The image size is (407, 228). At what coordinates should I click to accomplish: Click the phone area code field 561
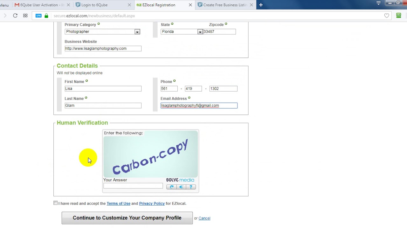pos(169,89)
